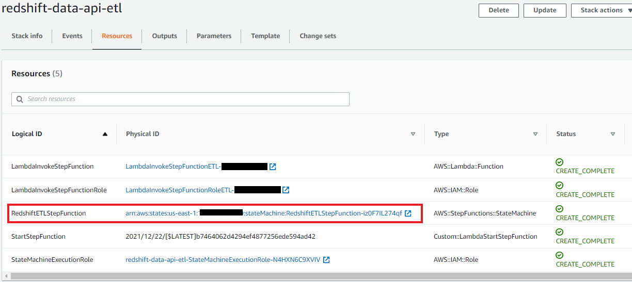The width and height of the screenshot is (632, 282).
Task: Click the search magnifier icon
Action: click(20, 99)
